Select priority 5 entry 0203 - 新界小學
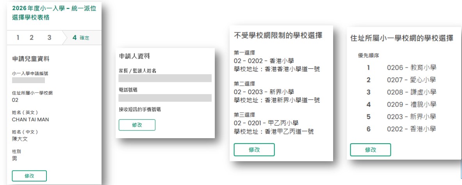Image resolution: width=462 pixels, height=185 pixels. coord(411,117)
